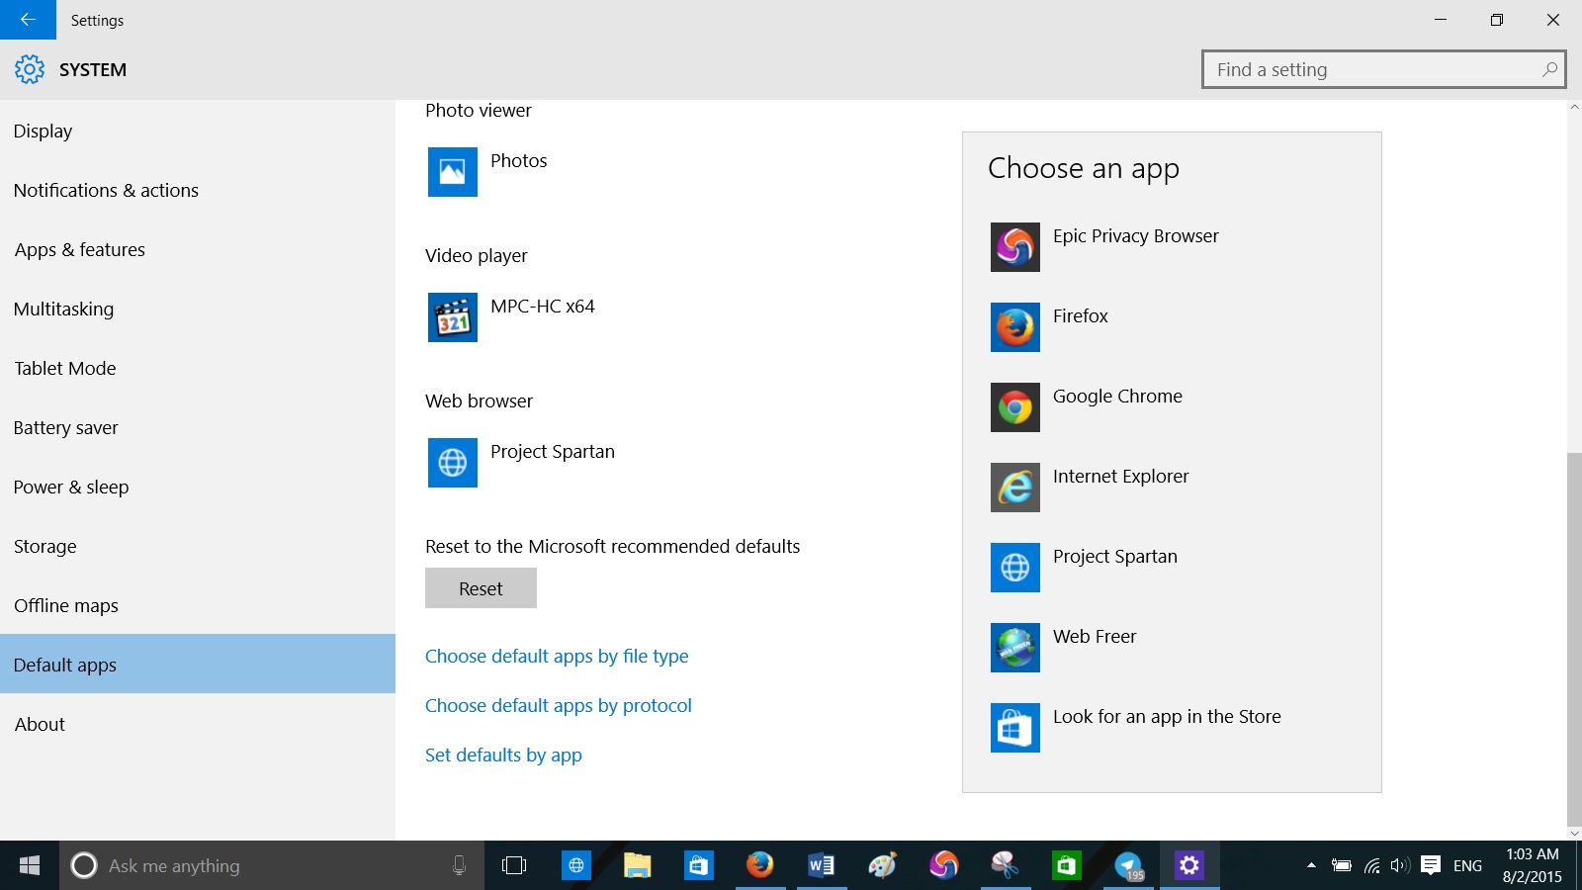The width and height of the screenshot is (1582, 890).
Task: Click the Store icon to look for an app
Action: [1014, 728]
